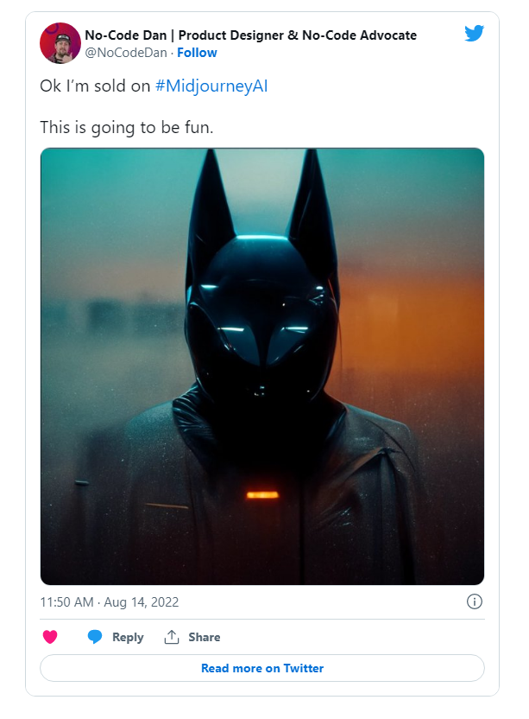The image size is (529, 719).
Task: Click the Share text label
Action: [x=203, y=637]
